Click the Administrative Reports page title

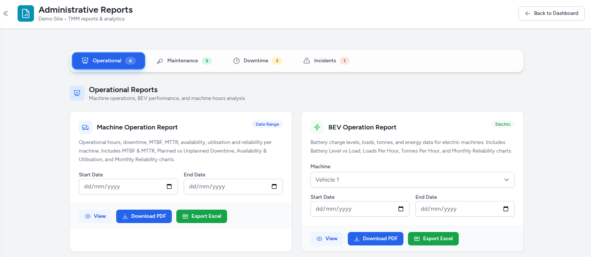[86, 10]
